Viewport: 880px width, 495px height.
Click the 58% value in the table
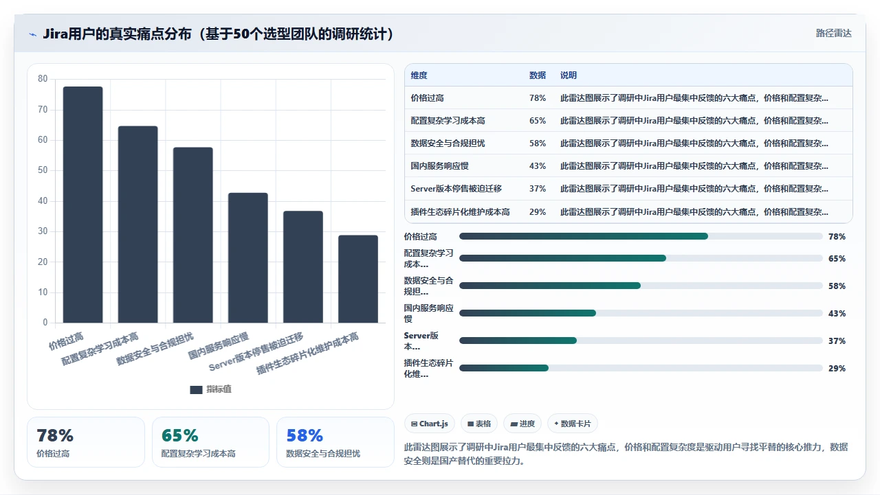tap(538, 143)
